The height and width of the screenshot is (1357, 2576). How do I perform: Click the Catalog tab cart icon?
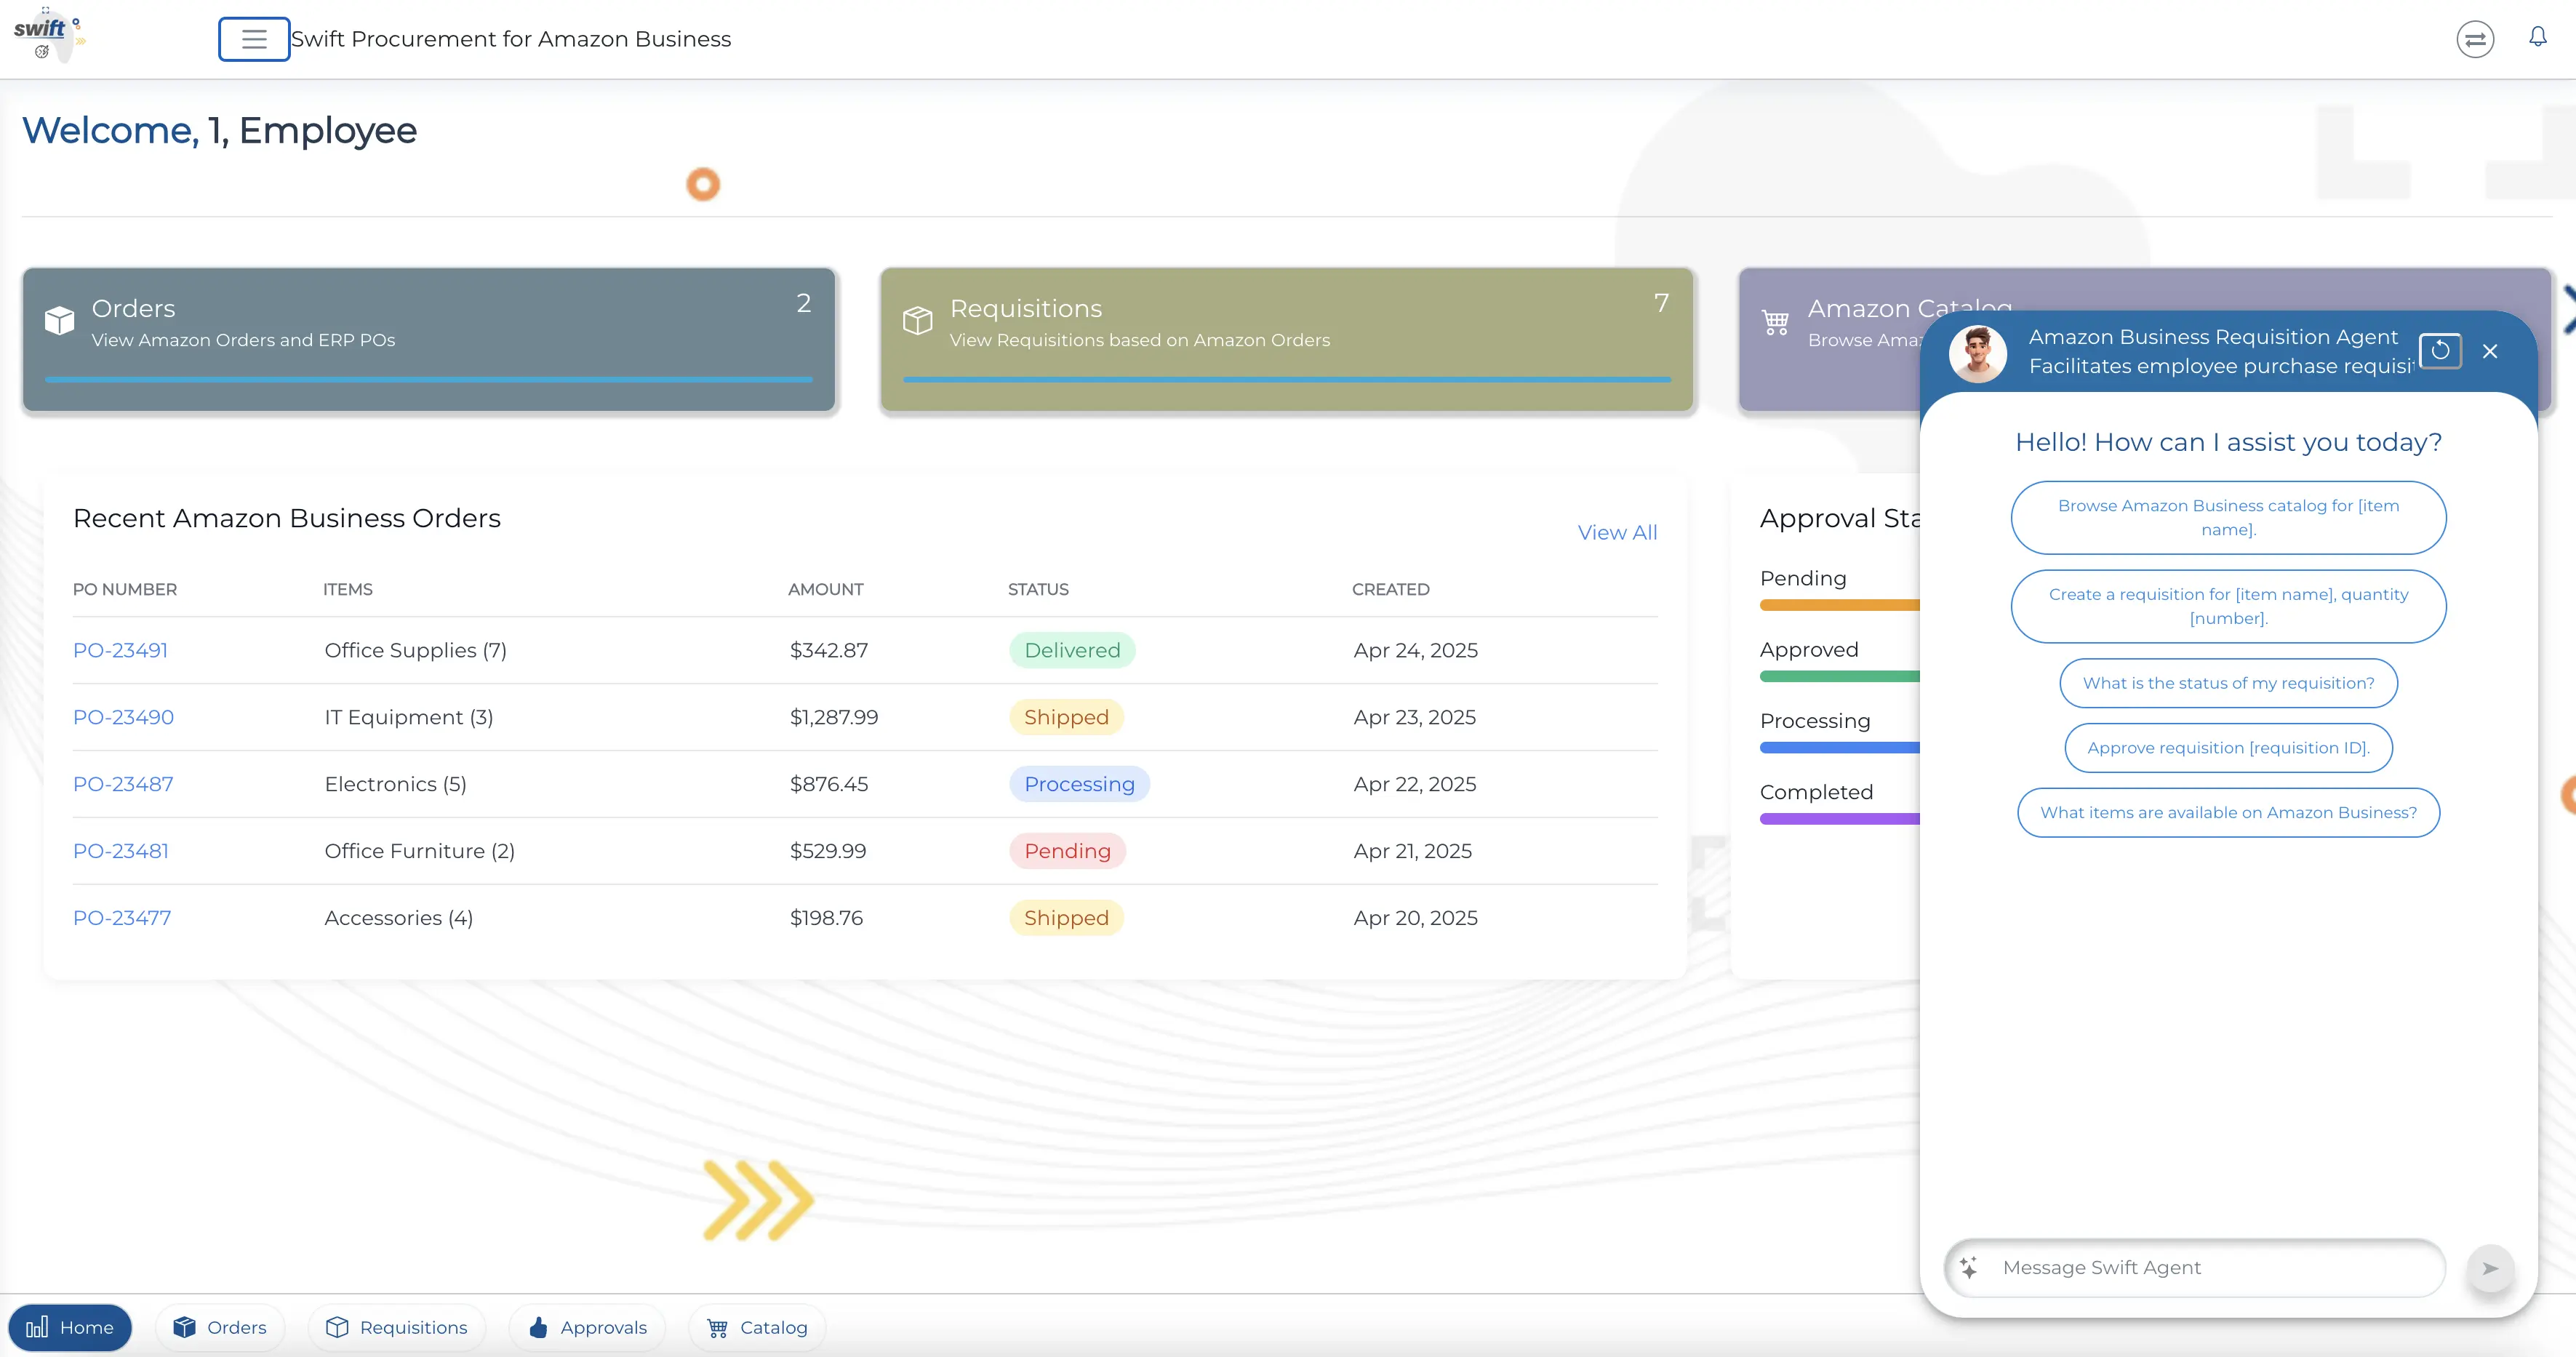click(x=717, y=1328)
